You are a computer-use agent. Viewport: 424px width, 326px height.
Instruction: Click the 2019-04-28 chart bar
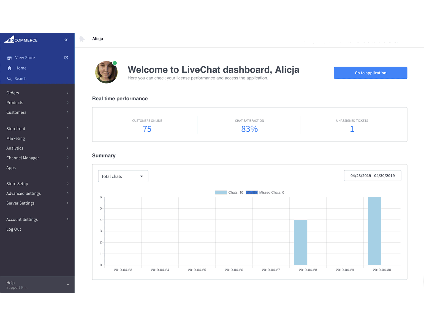(300, 242)
